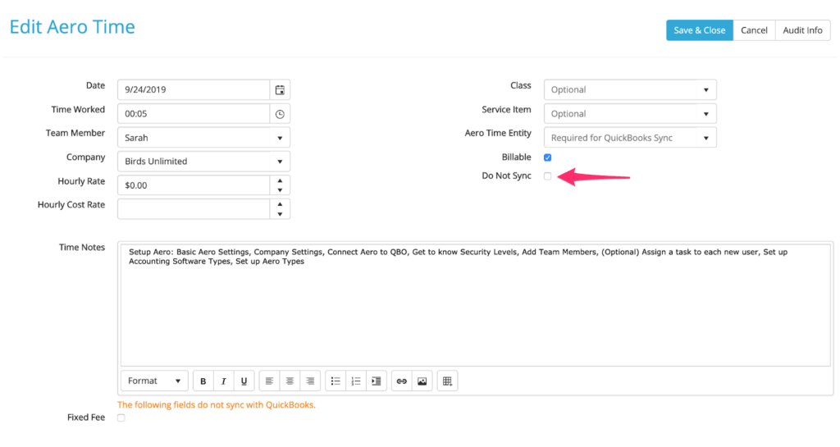Insert a hyperlink in notes
Image resolution: width=840 pixels, height=447 pixels.
(x=402, y=381)
